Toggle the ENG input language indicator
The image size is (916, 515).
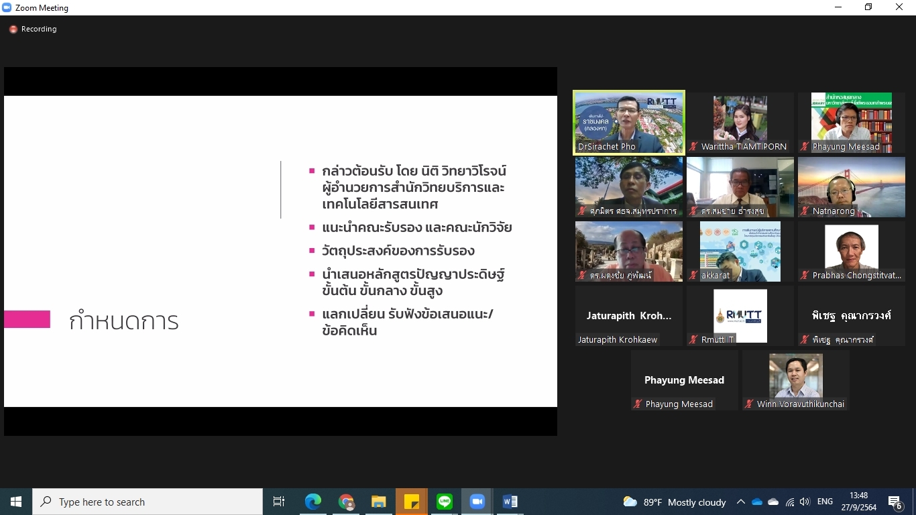(x=825, y=502)
